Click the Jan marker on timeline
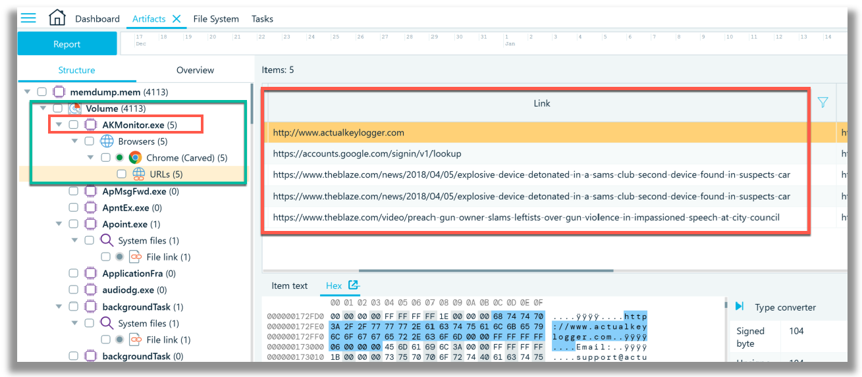Image resolution: width=862 pixels, height=377 pixels. coord(510,44)
